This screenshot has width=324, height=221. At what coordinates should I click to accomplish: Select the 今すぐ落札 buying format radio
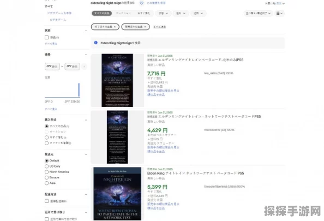pyautogui.click(x=47, y=138)
